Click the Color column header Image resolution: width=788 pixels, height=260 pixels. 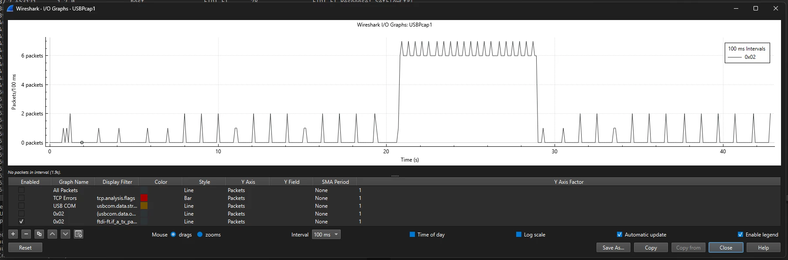point(161,182)
